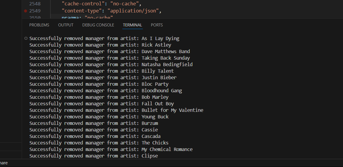Image resolution: width=343 pixels, height=167 pixels.
Task: Click the terminal command decoration circle icon
Action: point(26,39)
